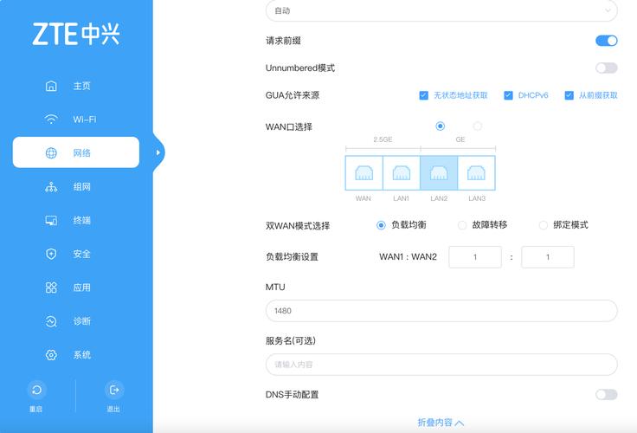Select the GE WAN port radio button
This screenshot has width=637, height=433.
478,126
